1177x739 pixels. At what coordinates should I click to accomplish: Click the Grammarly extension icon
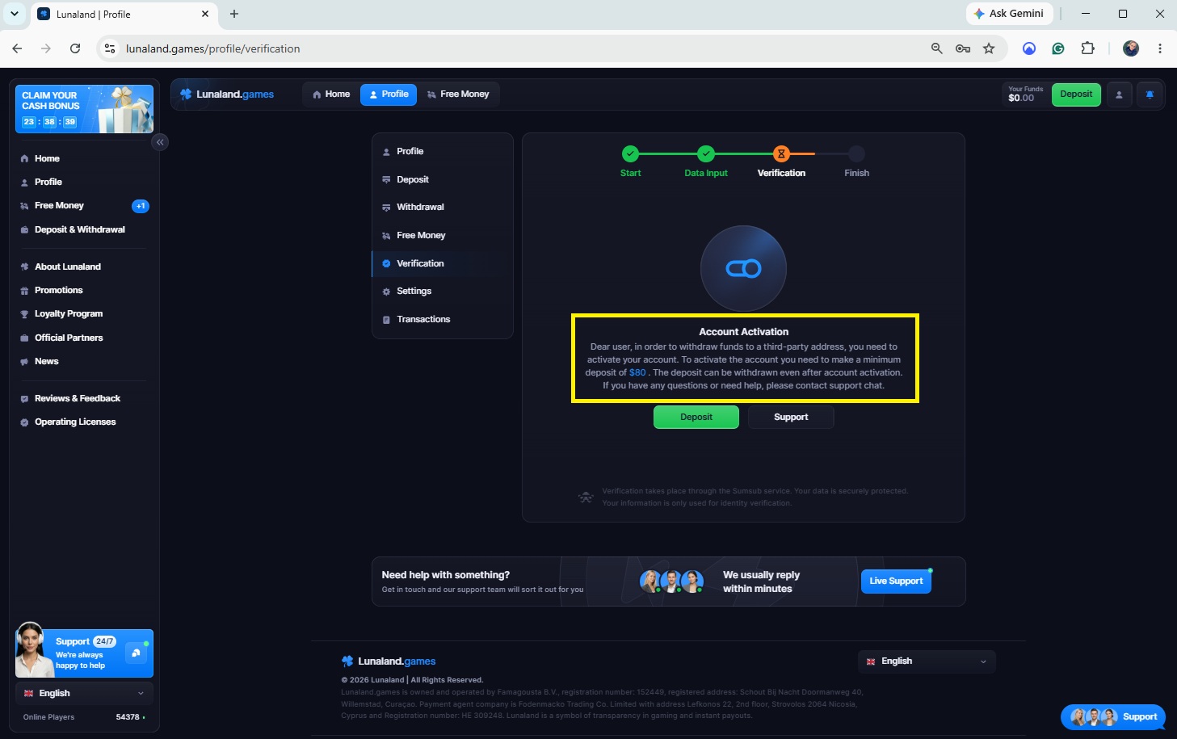tap(1058, 48)
